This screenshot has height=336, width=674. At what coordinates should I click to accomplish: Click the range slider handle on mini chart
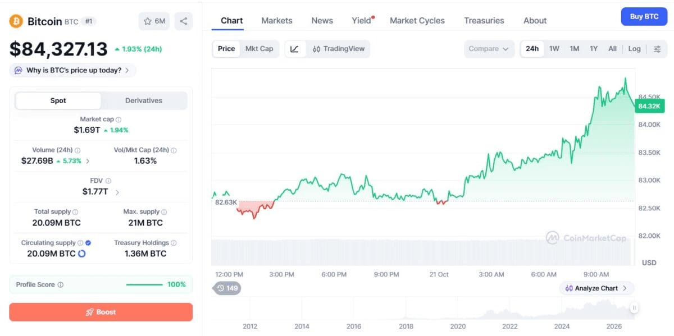point(634,307)
